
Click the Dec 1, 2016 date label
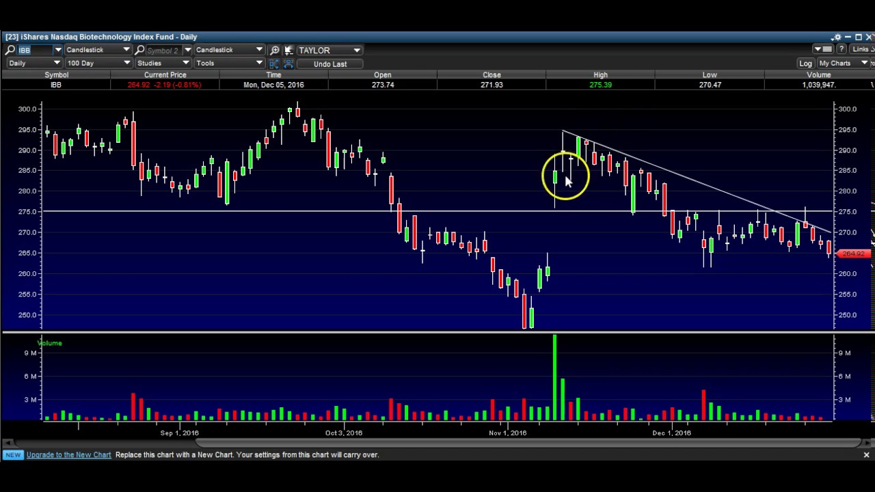pos(672,433)
